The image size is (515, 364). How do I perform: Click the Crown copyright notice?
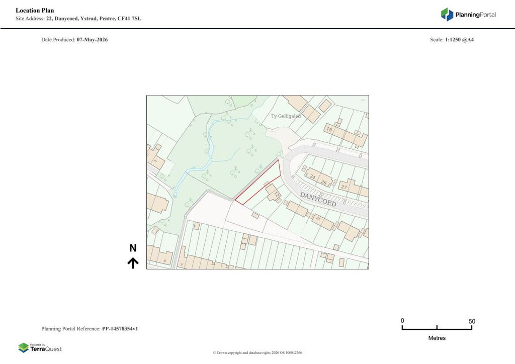257,353
